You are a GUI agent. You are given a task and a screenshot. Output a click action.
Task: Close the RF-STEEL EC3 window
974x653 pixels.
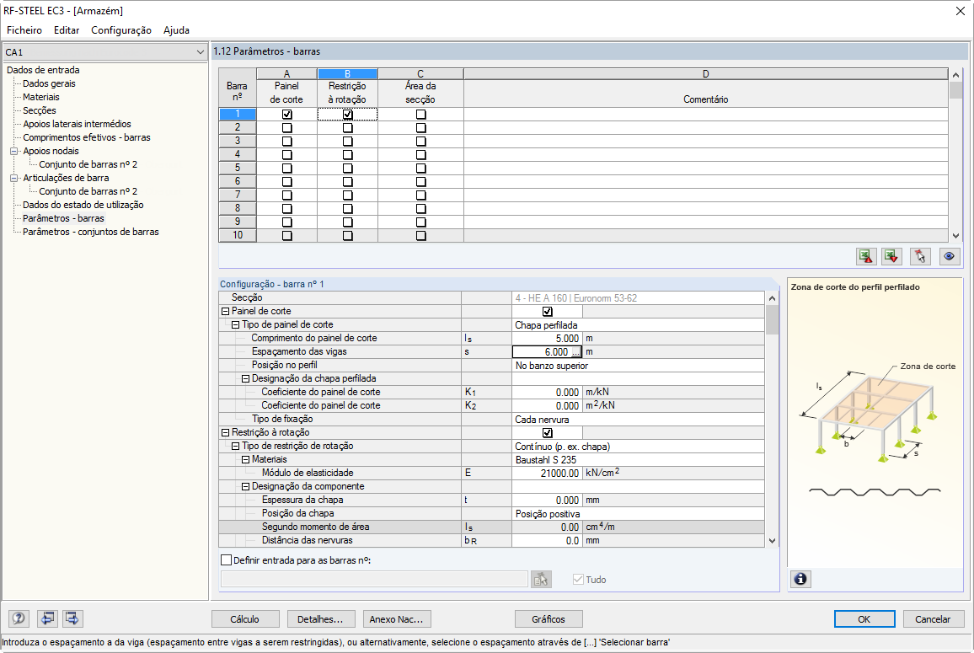(960, 11)
